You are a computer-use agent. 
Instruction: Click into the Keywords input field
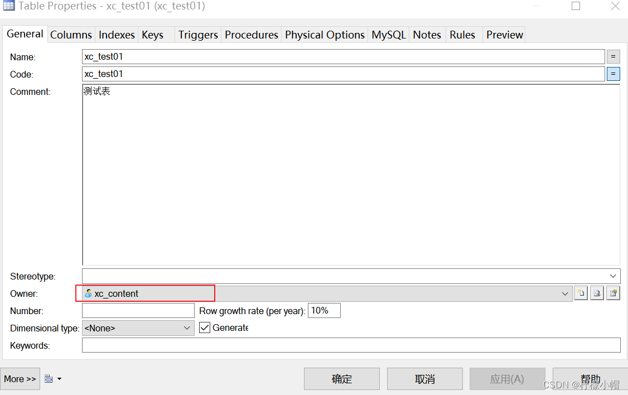351,345
